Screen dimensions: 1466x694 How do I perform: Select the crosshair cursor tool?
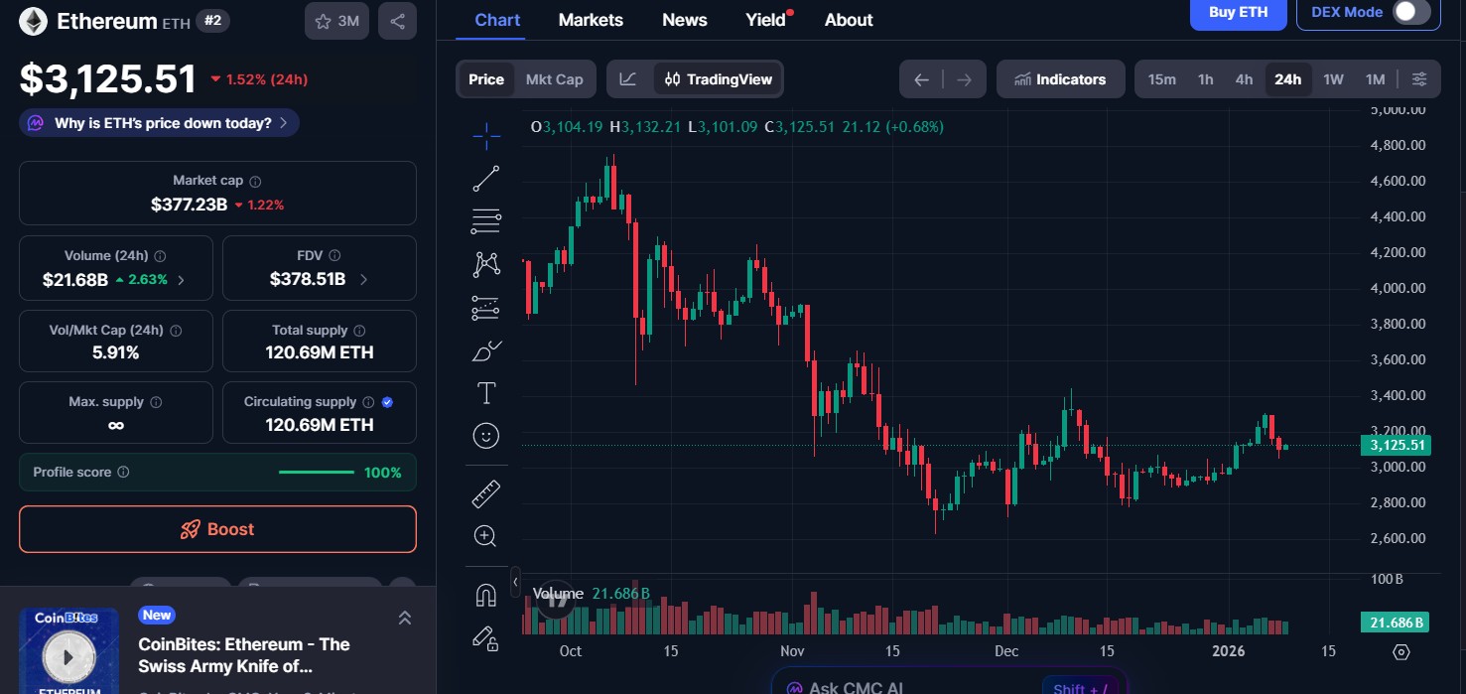486,136
